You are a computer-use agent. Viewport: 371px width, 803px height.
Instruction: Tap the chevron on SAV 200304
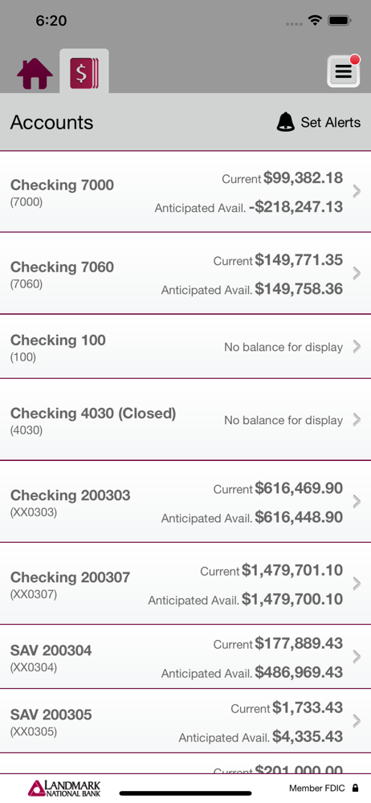pyautogui.click(x=357, y=657)
